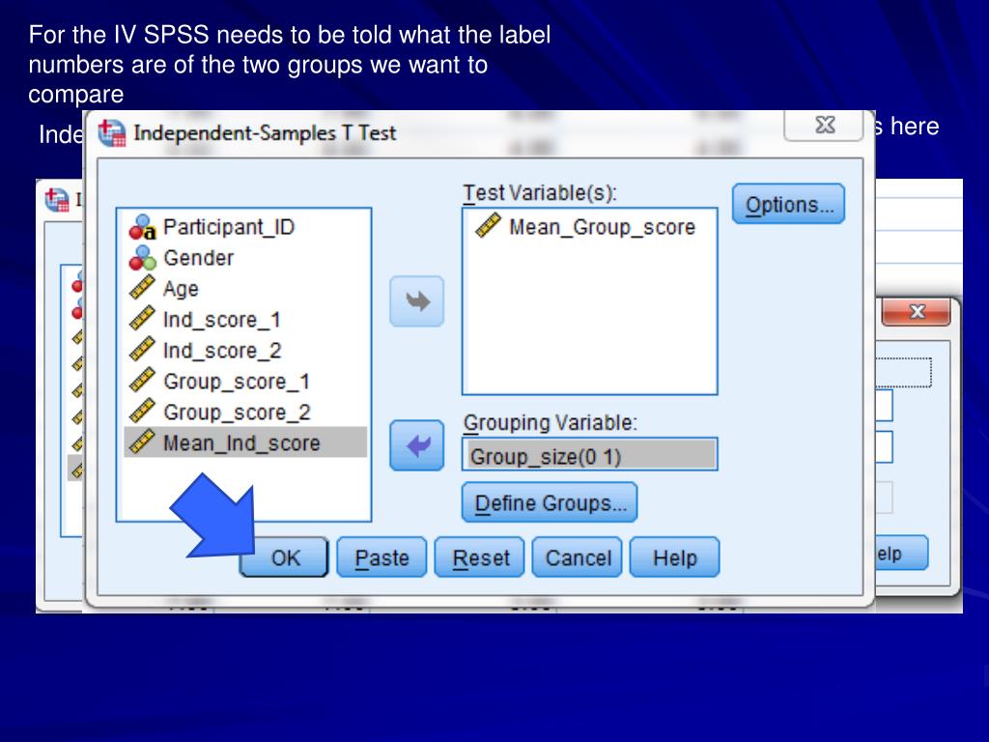Open the Define Groups... dialog
Image resolution: width=989 pixels, height=742 pixels.
pos(550,502)
